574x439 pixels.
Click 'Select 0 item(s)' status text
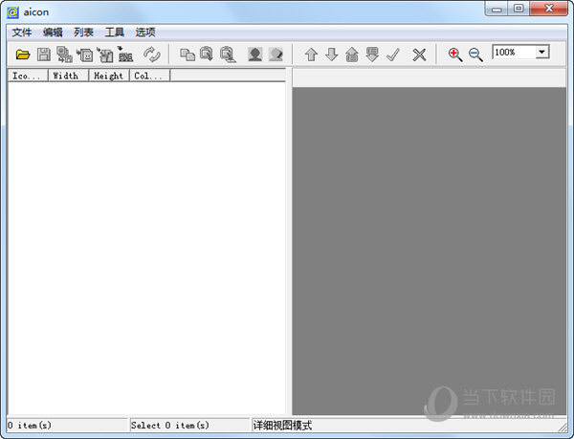coord(170,426)
